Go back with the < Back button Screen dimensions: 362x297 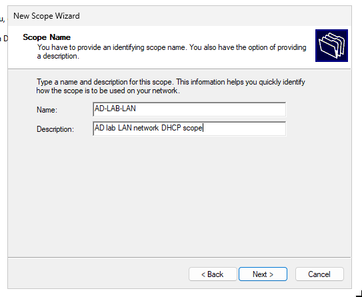tap(213, 274)
